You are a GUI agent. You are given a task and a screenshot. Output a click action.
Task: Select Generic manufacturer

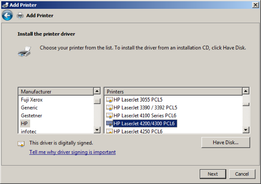[x=29, y=108]
